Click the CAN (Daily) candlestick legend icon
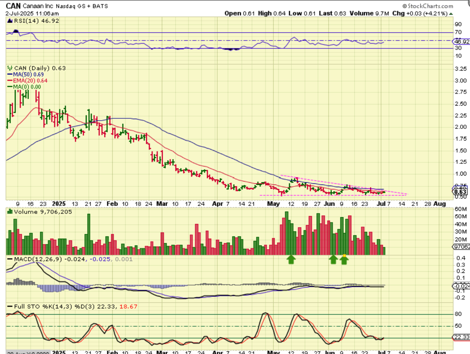The width and height of the screenshot is (470, 354). pyautogui.click(x=10, y=68)
